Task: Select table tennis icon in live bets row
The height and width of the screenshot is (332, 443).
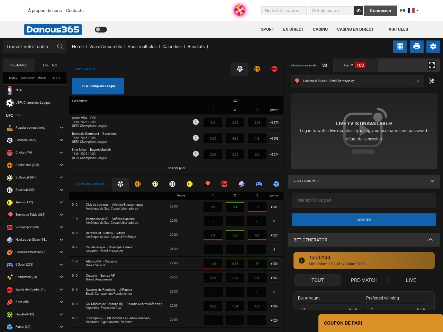Action: point(207,184)
